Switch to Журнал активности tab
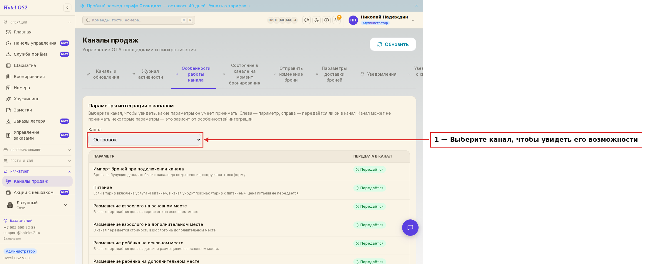Viewport: 649px width, 264px height. (x=148, y=74)
